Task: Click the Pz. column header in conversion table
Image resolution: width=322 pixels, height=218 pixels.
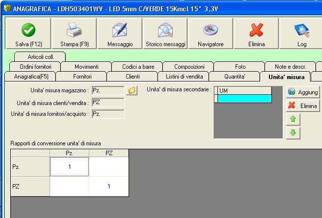Action: [x=69, y=153]
